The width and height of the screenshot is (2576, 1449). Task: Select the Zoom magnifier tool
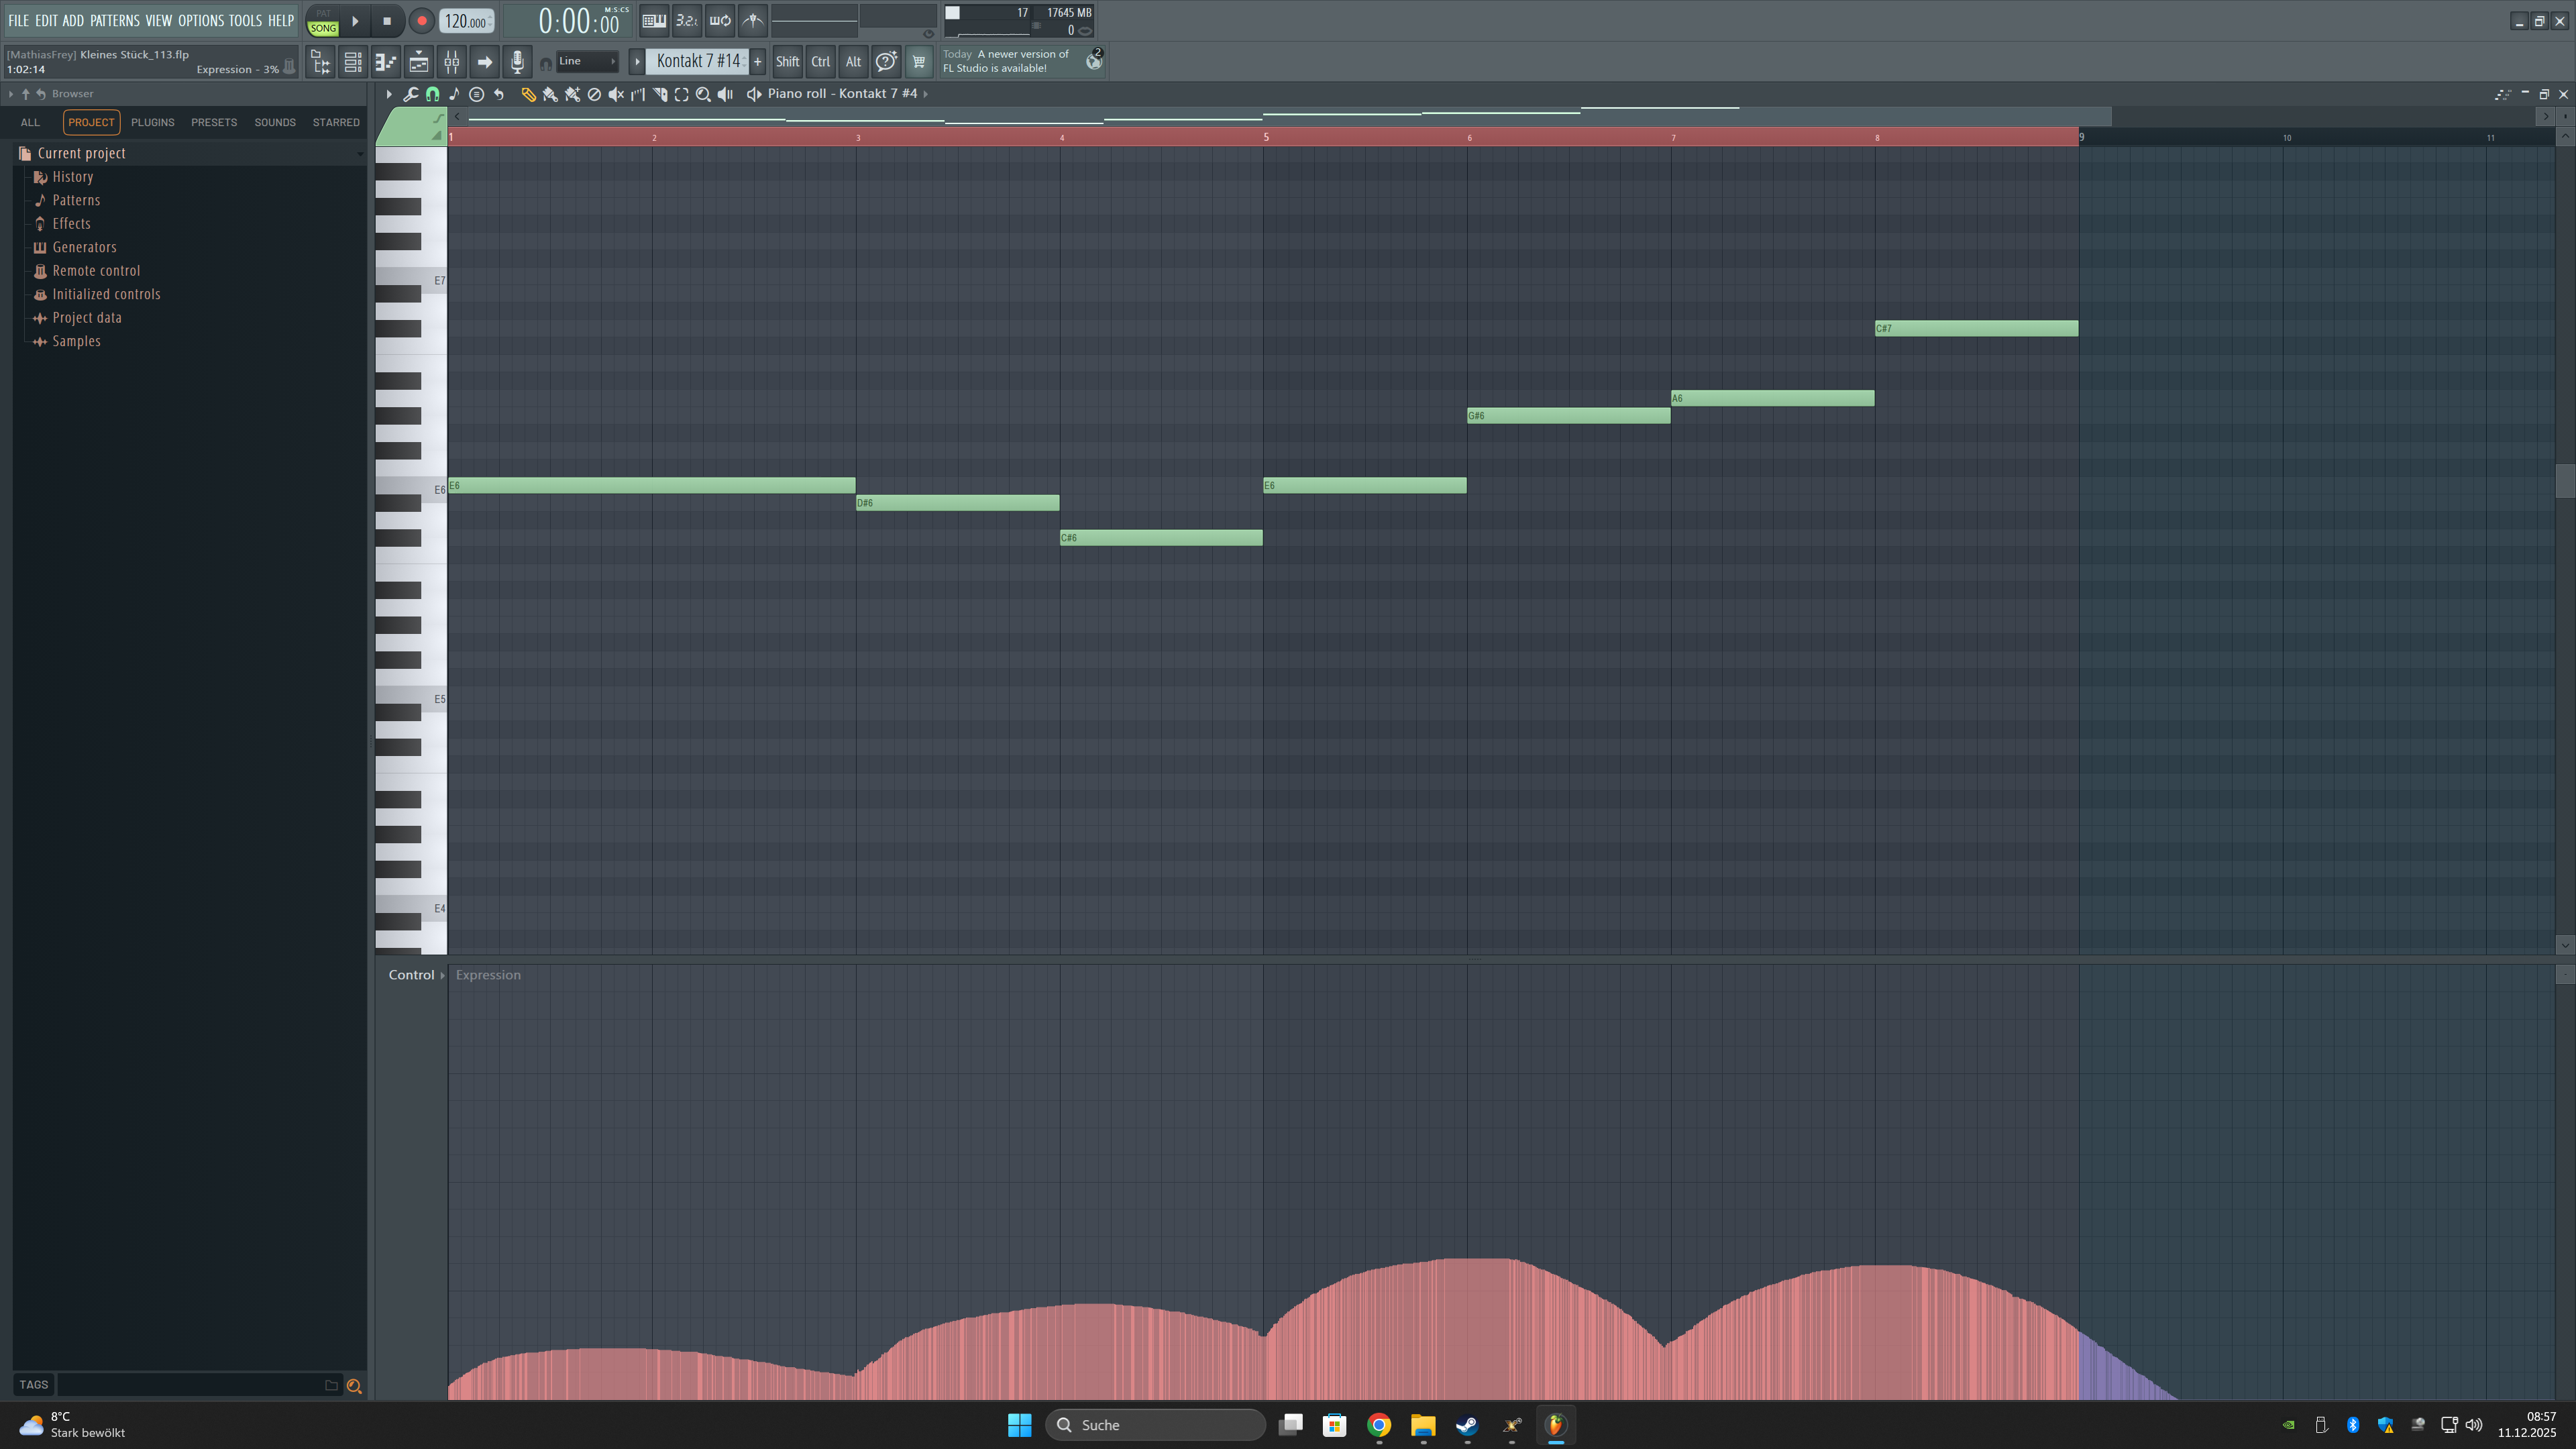(703, 94)
